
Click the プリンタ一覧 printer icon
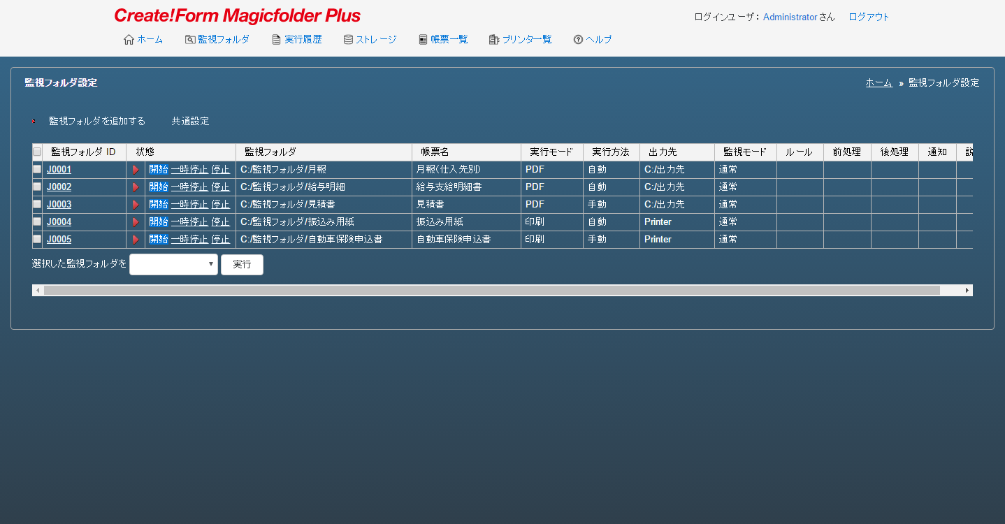(x=494, y=40)
